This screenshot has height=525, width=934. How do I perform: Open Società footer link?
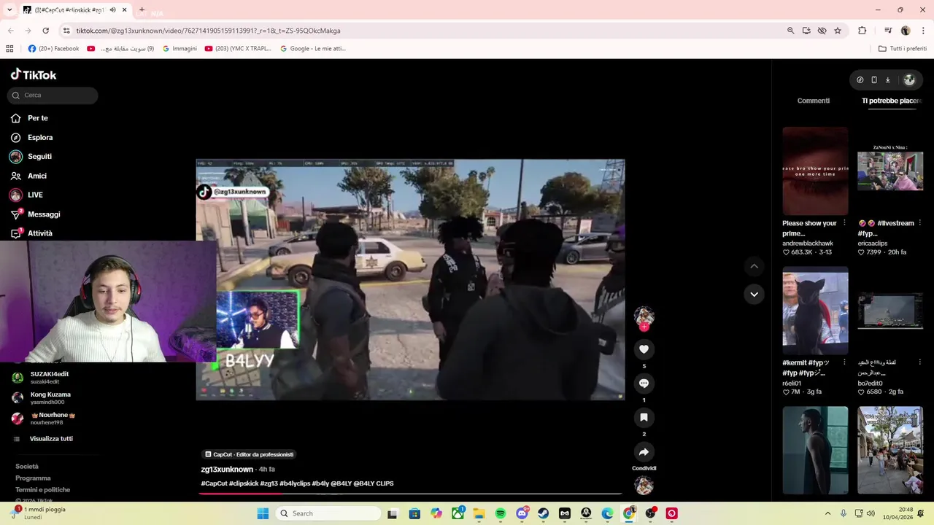point(27,467)
